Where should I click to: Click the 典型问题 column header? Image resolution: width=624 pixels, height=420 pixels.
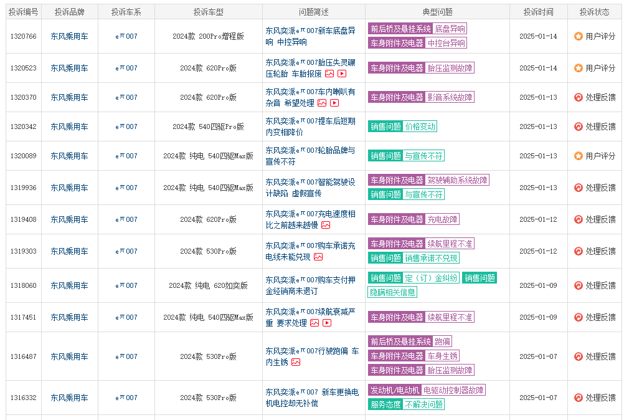437,12
